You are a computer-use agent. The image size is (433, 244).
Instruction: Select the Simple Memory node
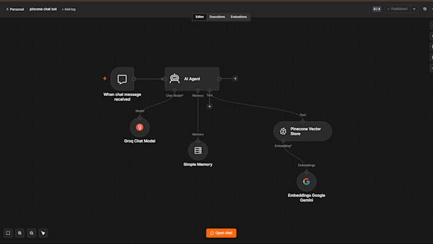point(198,151)
